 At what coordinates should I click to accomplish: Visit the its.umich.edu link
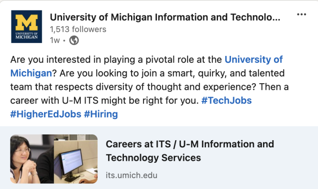[132, 175]
